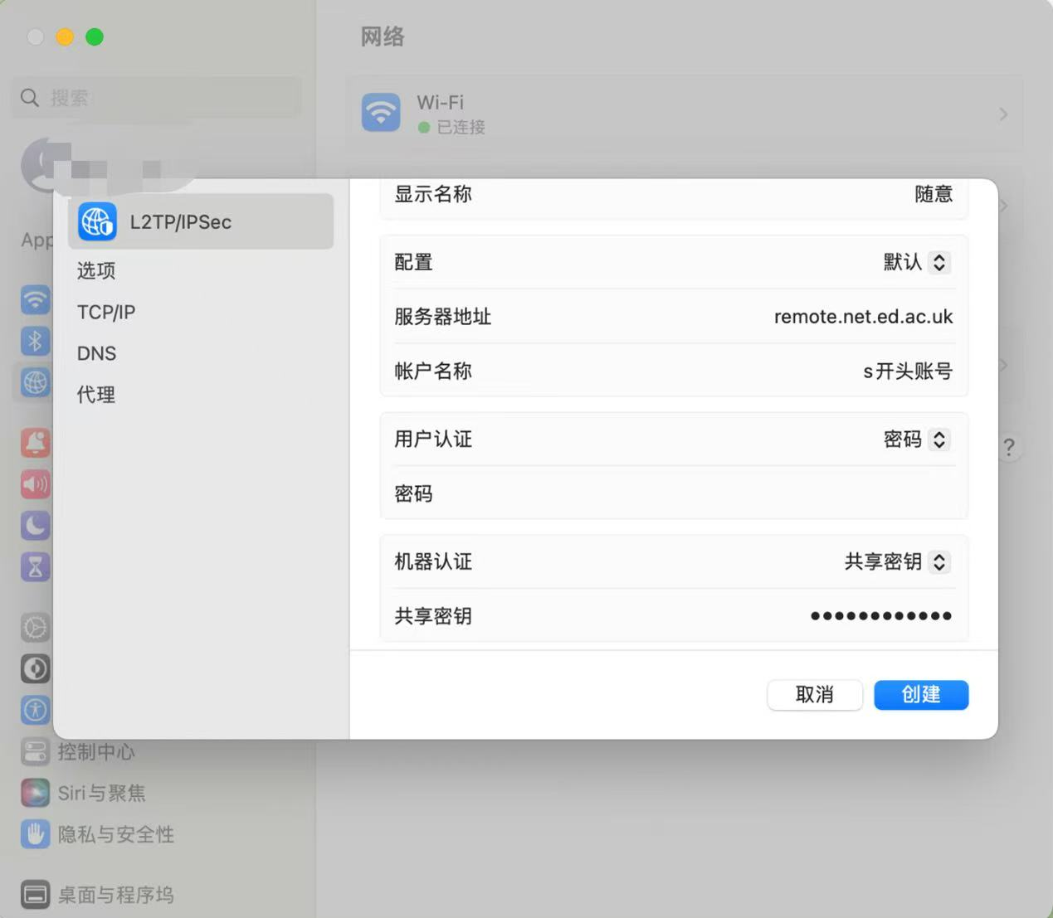This screenshot has height=918, width=1053.
Task: Open the 用户认证 dropdown showing 密码
Action: click(x=916, y=440)
